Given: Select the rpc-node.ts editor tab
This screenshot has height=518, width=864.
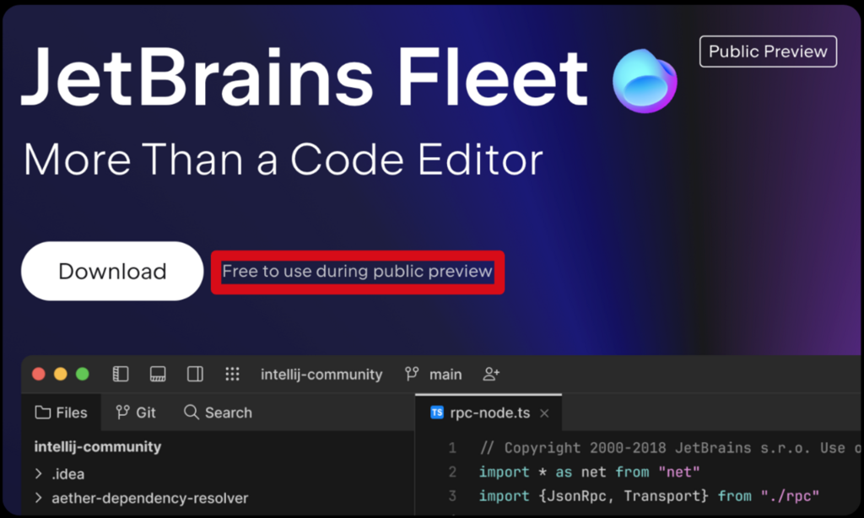Looking at the screenshot, I should tap(489, 413).
